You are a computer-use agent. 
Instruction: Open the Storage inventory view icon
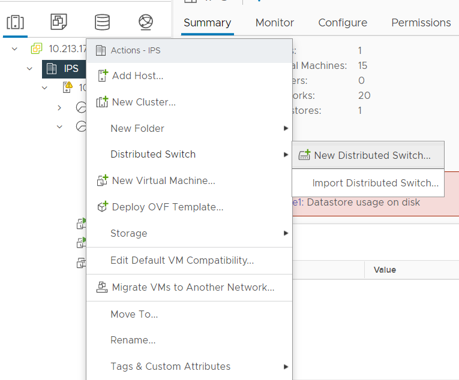pyautogui.click(x=102, y=22)
